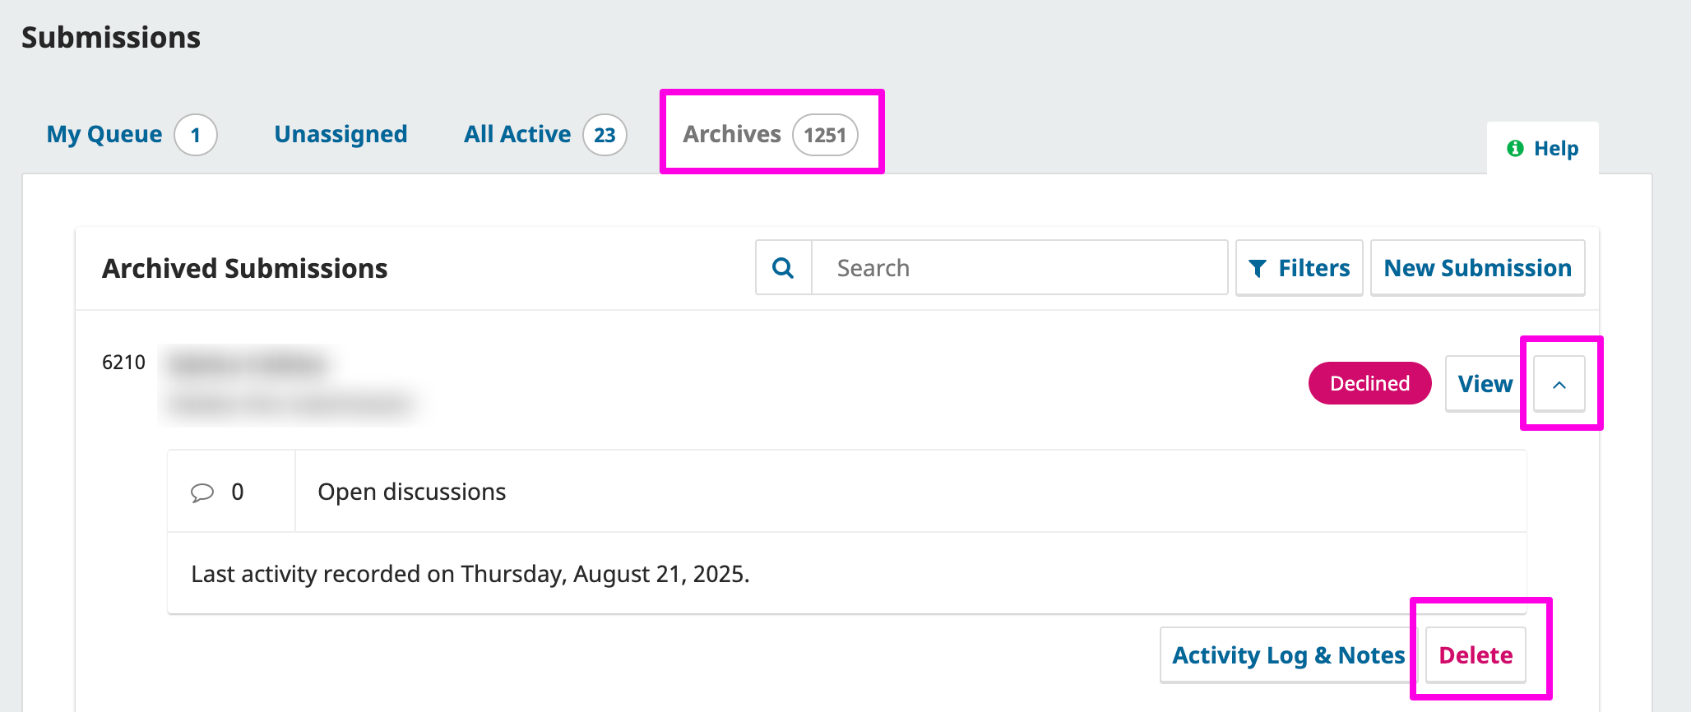1691x712 pixels.
Task: Open Activity Log & Notes
Action: (x=1288, y=655)
